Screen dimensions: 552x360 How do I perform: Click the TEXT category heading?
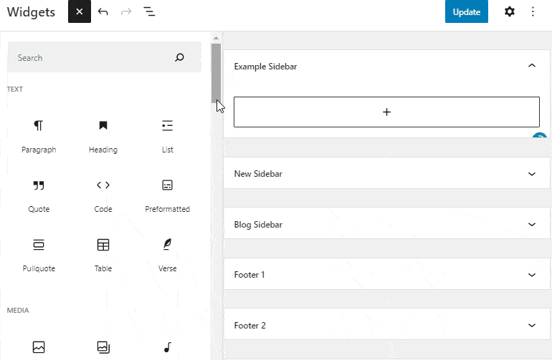pyautogui.click(x=15, y=89)
